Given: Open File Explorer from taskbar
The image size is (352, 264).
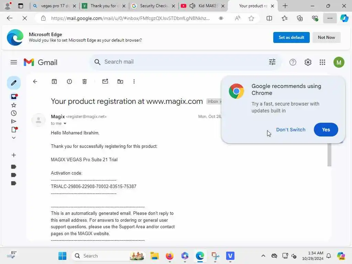Looking at the screenshot, I should (x=154, y=256).
